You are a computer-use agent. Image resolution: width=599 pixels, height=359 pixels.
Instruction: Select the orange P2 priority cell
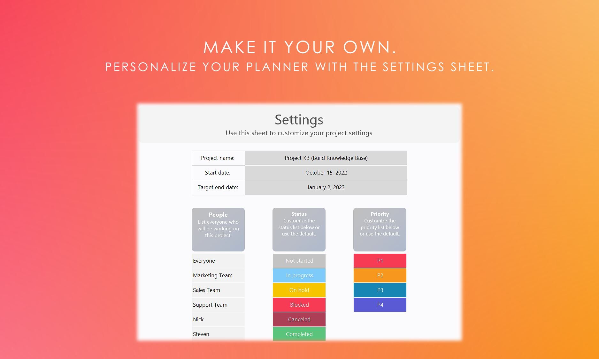[x=380, y=275]
